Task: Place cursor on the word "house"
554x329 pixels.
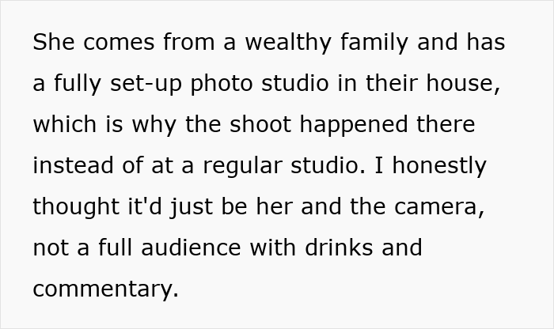Action: point(464,84)
